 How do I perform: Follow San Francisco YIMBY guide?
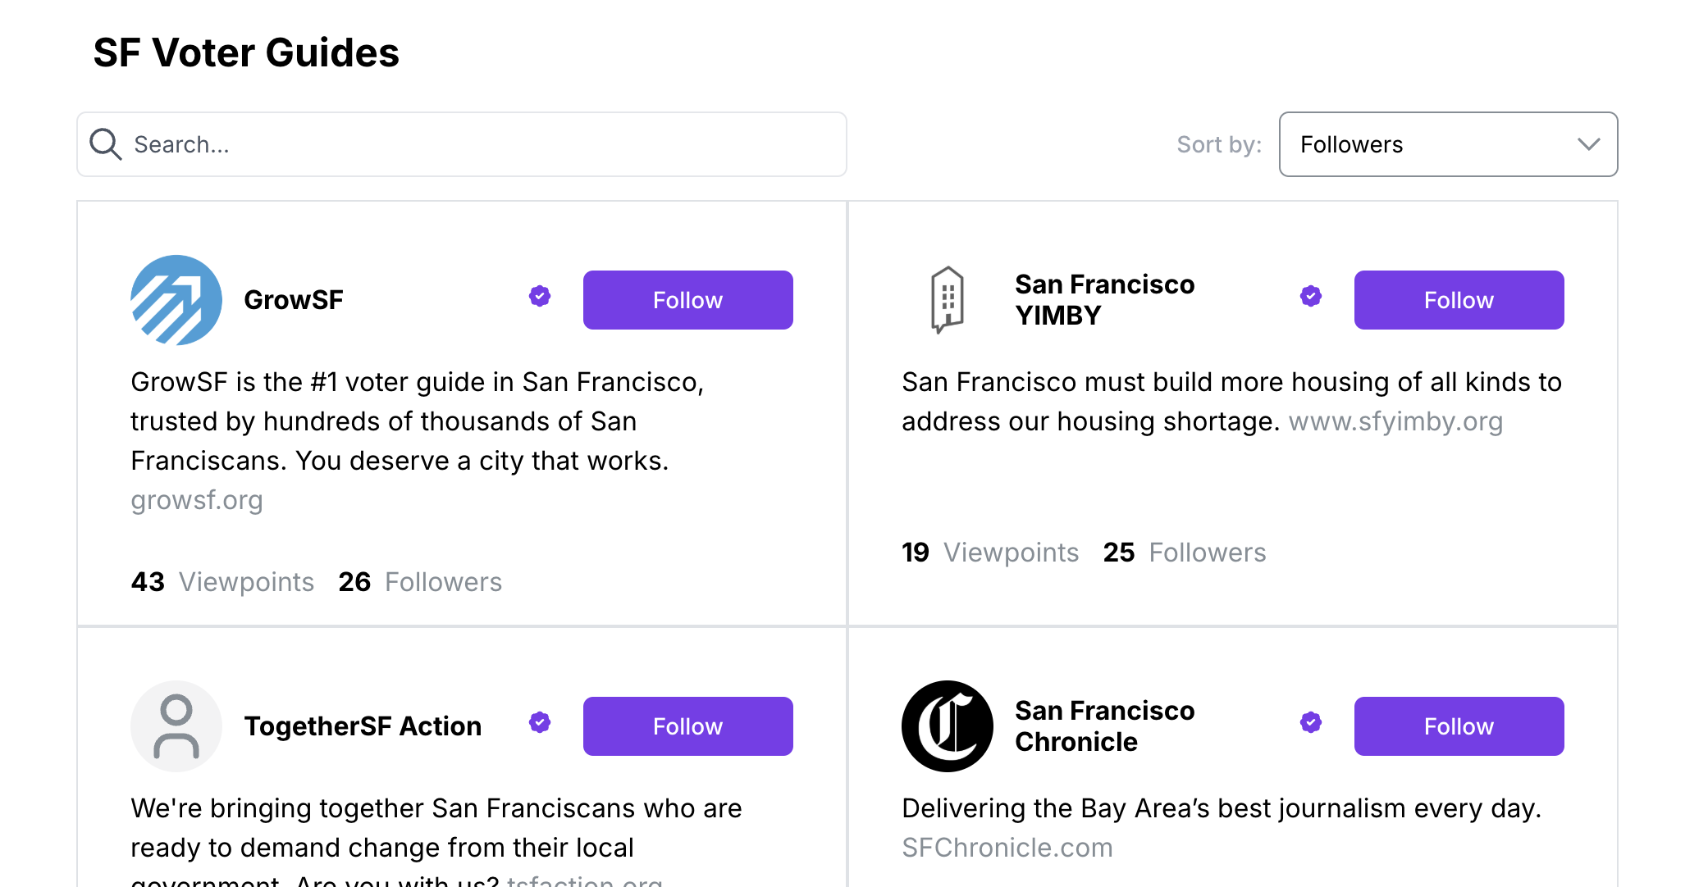click(x=1459, y=300)
